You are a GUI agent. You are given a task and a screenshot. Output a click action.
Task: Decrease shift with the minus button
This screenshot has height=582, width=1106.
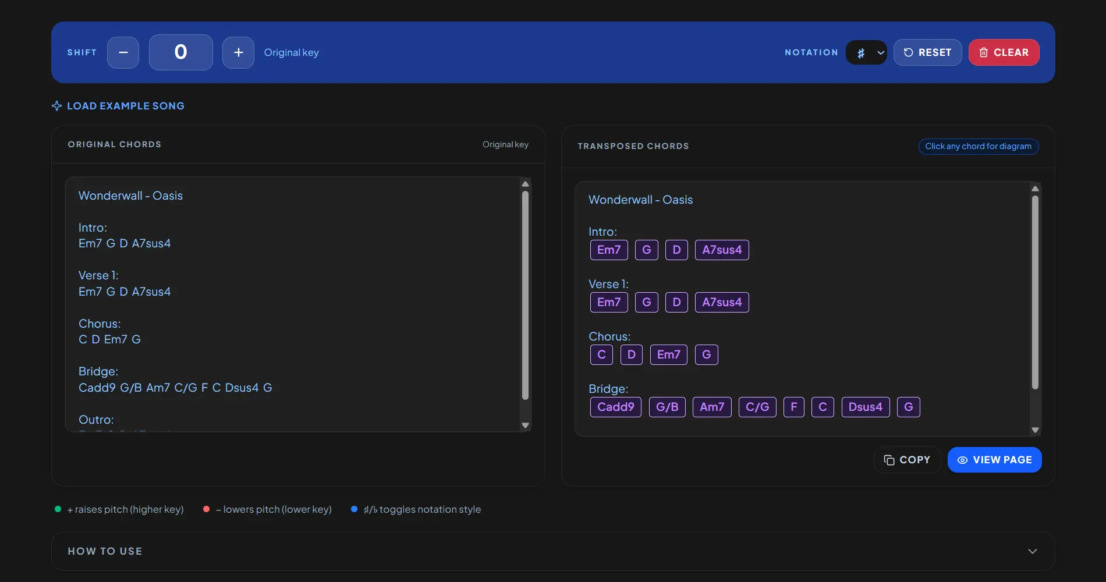tap(123, 52)
